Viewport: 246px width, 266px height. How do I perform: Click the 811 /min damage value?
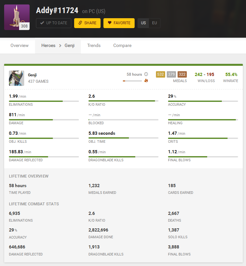[17, 115]
